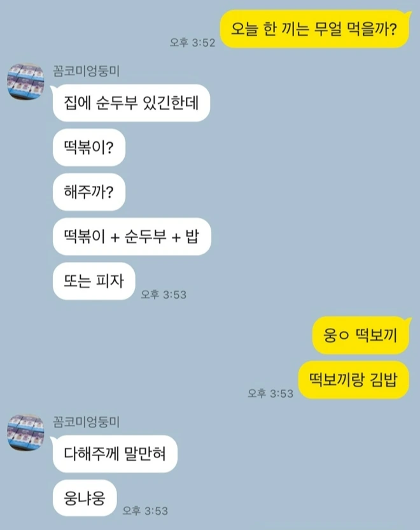Click the upper 꼼코미엉둥미 sender name
Viewport: 420px width, 530px height.
(87, 71)
